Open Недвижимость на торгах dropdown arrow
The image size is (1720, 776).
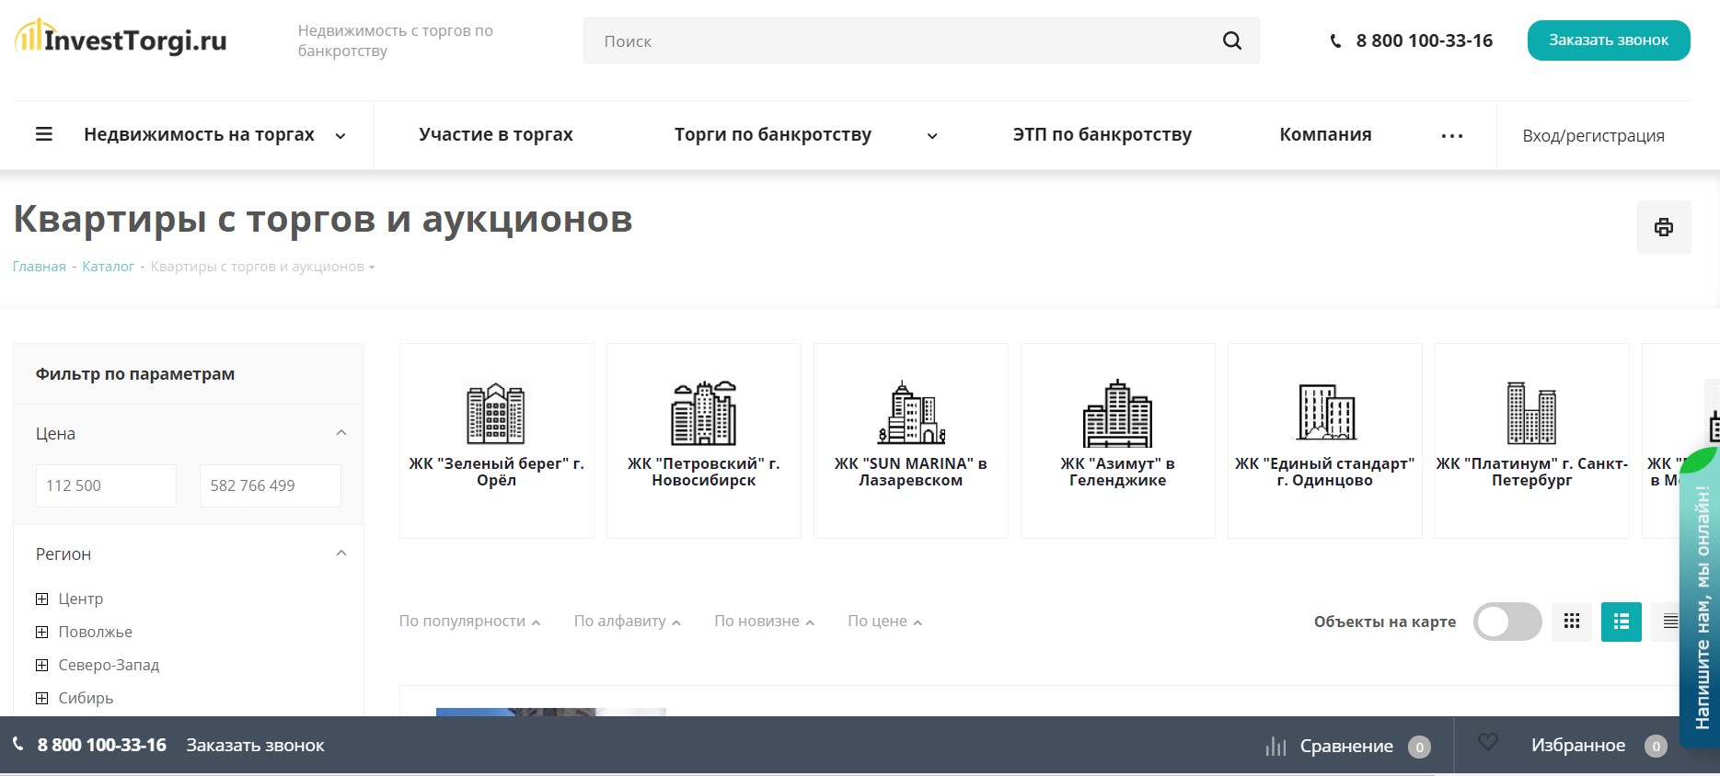[x=341, y=136]
